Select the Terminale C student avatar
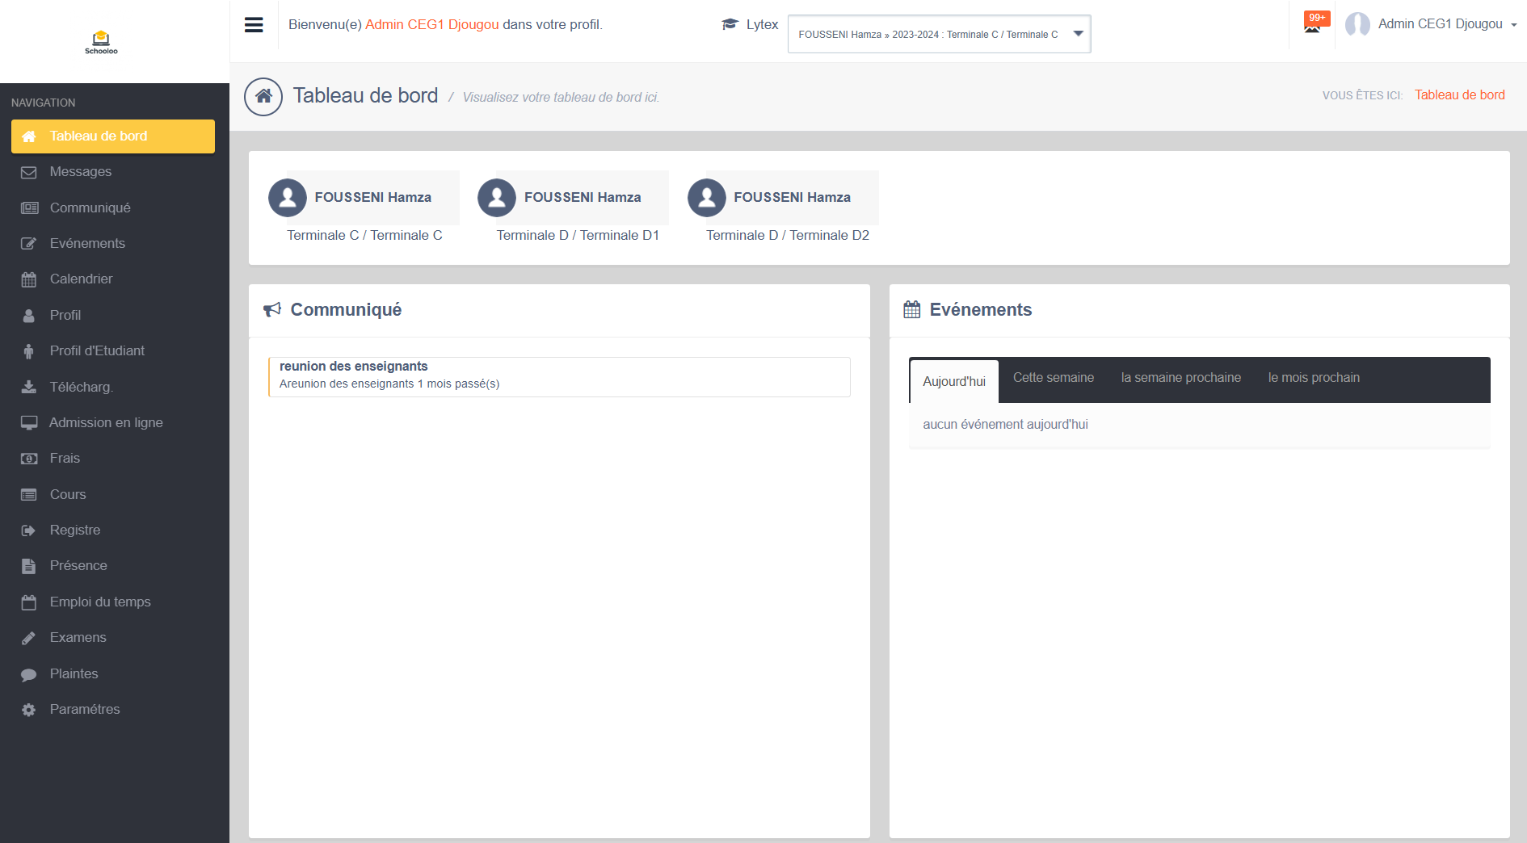Viewport: 1527px width, 843px height. point(288,198)
